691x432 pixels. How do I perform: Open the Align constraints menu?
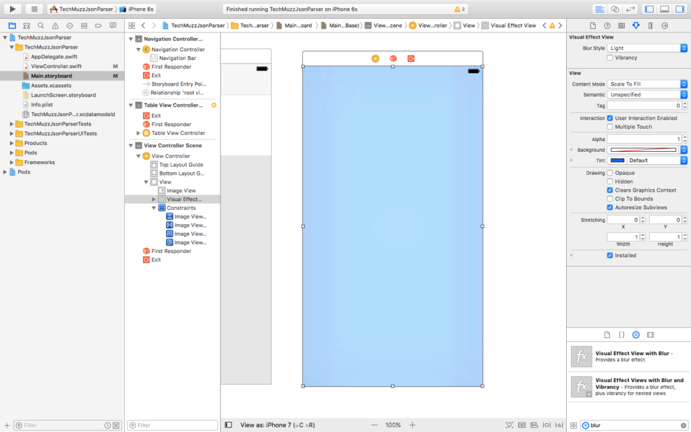point(534,425)
